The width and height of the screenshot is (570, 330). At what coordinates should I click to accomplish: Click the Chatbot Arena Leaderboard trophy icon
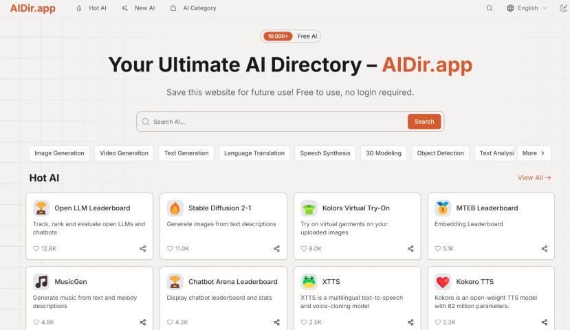tap(175, 282)
